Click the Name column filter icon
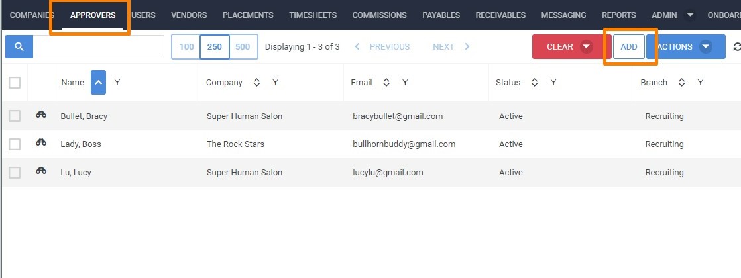 pyautogui.click(x=117, y=83)
